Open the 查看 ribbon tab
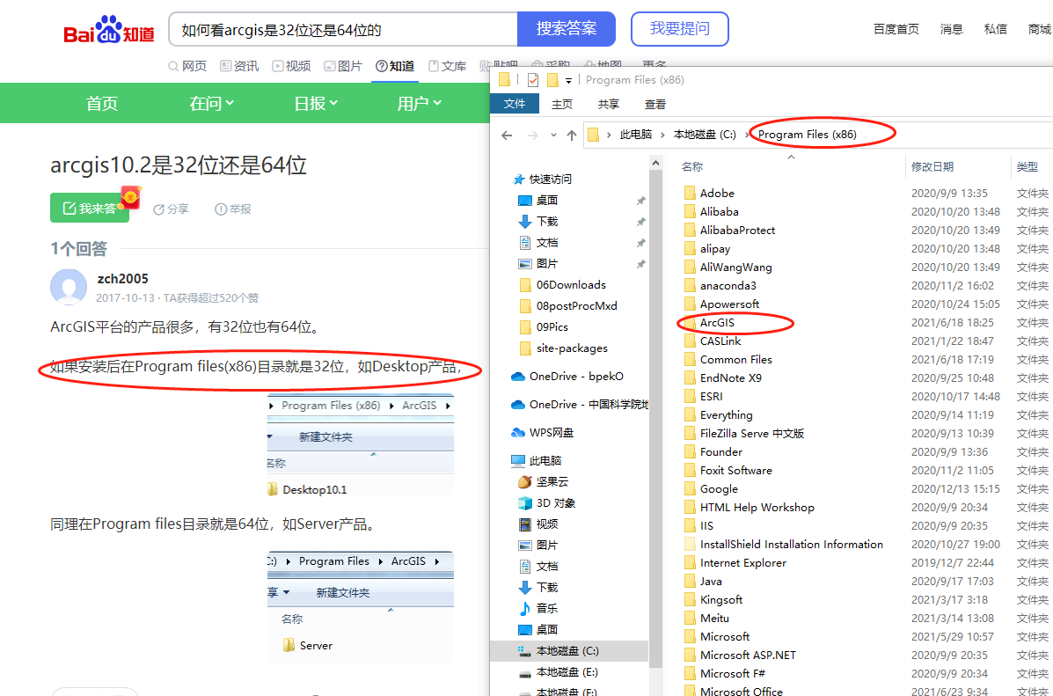 click(x=654, y=104)
